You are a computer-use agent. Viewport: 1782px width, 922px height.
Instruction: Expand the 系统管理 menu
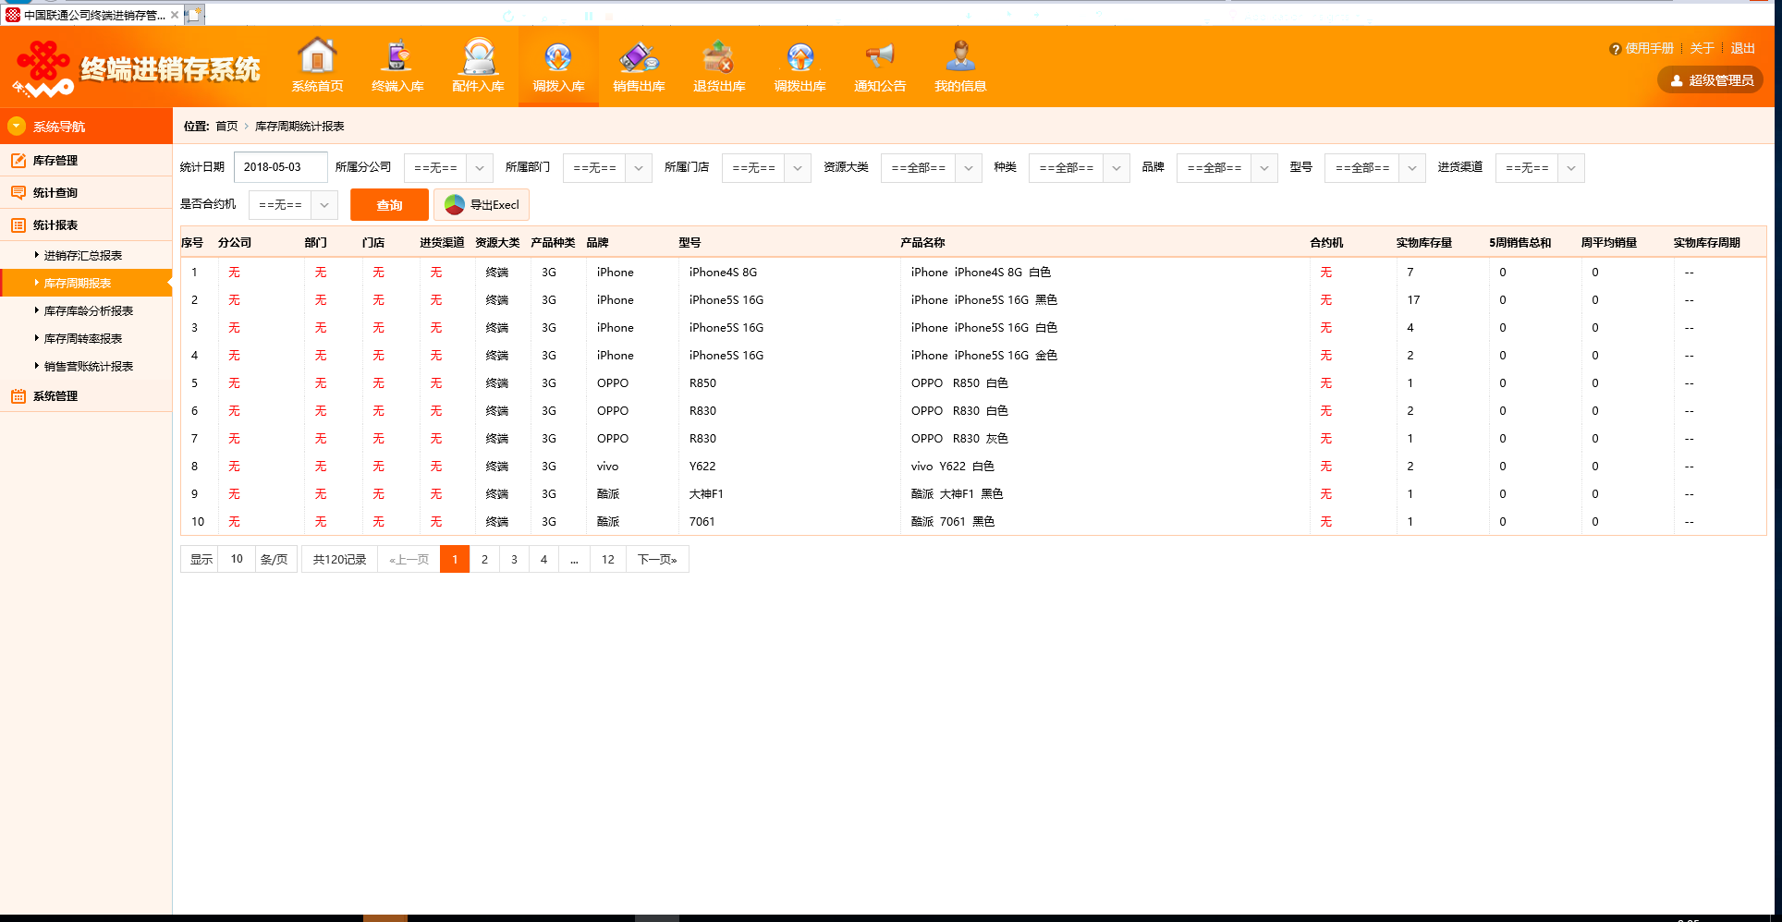point(86,395)
